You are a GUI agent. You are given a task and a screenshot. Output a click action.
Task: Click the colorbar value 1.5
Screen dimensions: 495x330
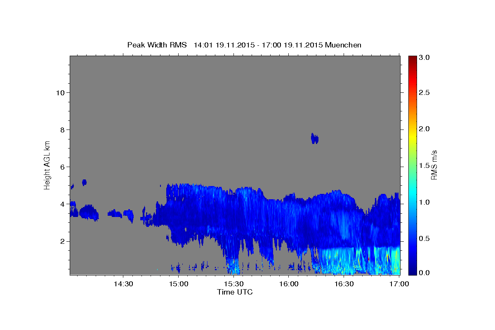425,165
